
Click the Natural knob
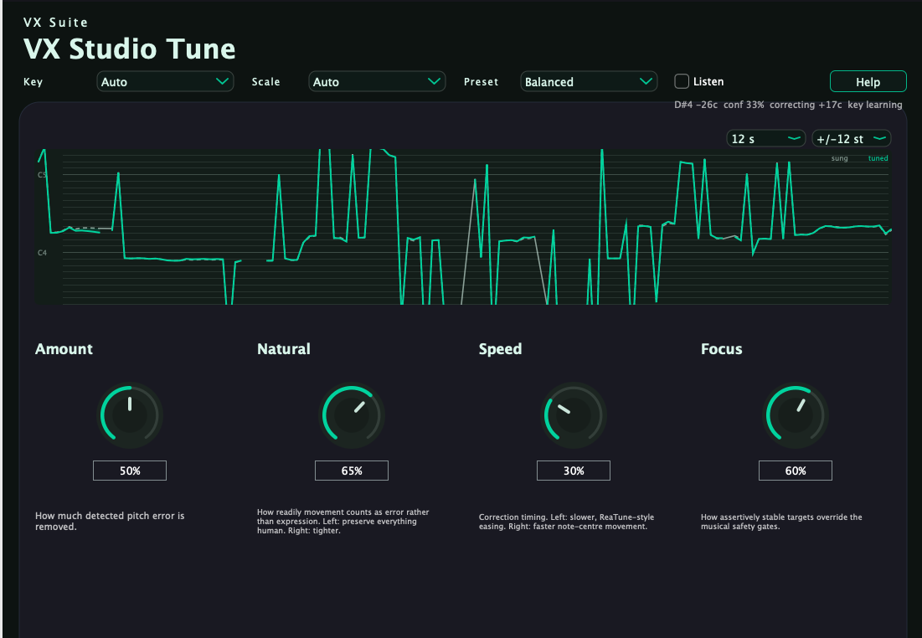point(352,414)
